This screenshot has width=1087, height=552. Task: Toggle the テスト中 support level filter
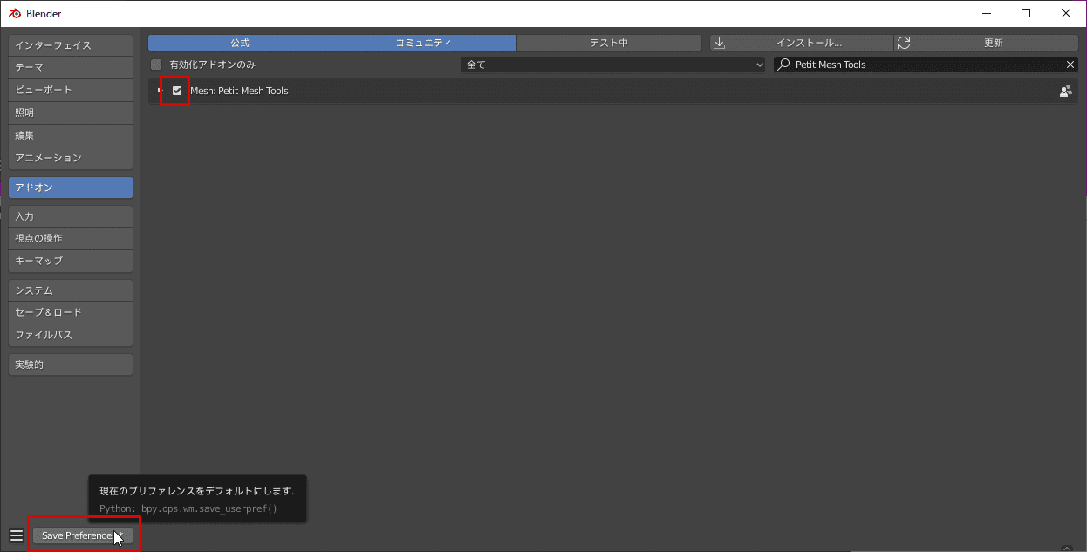(x=609, y=43)
